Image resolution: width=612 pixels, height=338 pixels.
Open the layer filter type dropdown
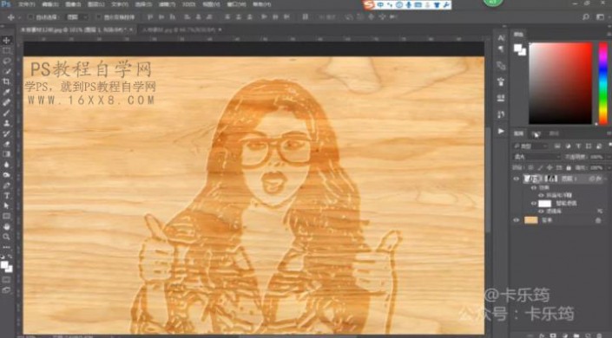point(531,146)
